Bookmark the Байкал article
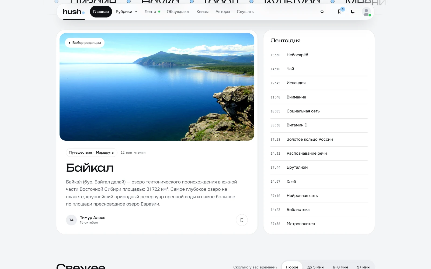Image resolution: width=431 pixels, height=269 pixels. point(242,220)
